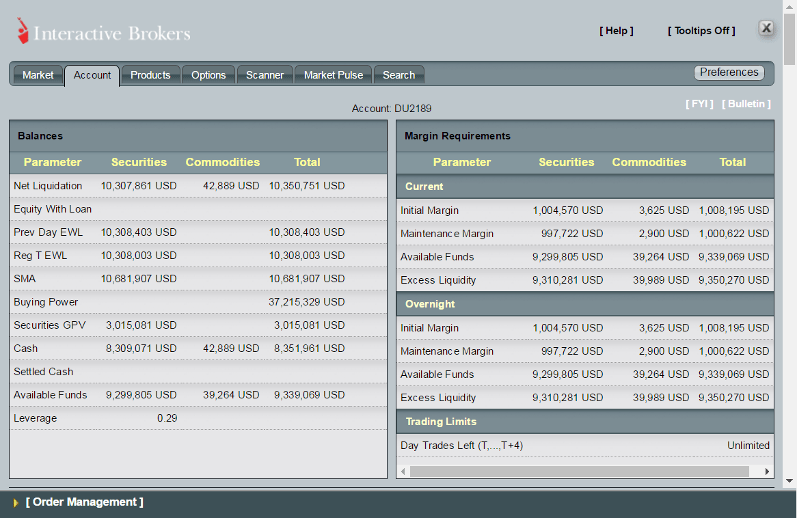Open the Options tab
The image size is (797, 518).
pos(208,75)
